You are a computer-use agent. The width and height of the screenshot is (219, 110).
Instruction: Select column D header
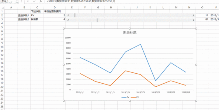[54, 8]
